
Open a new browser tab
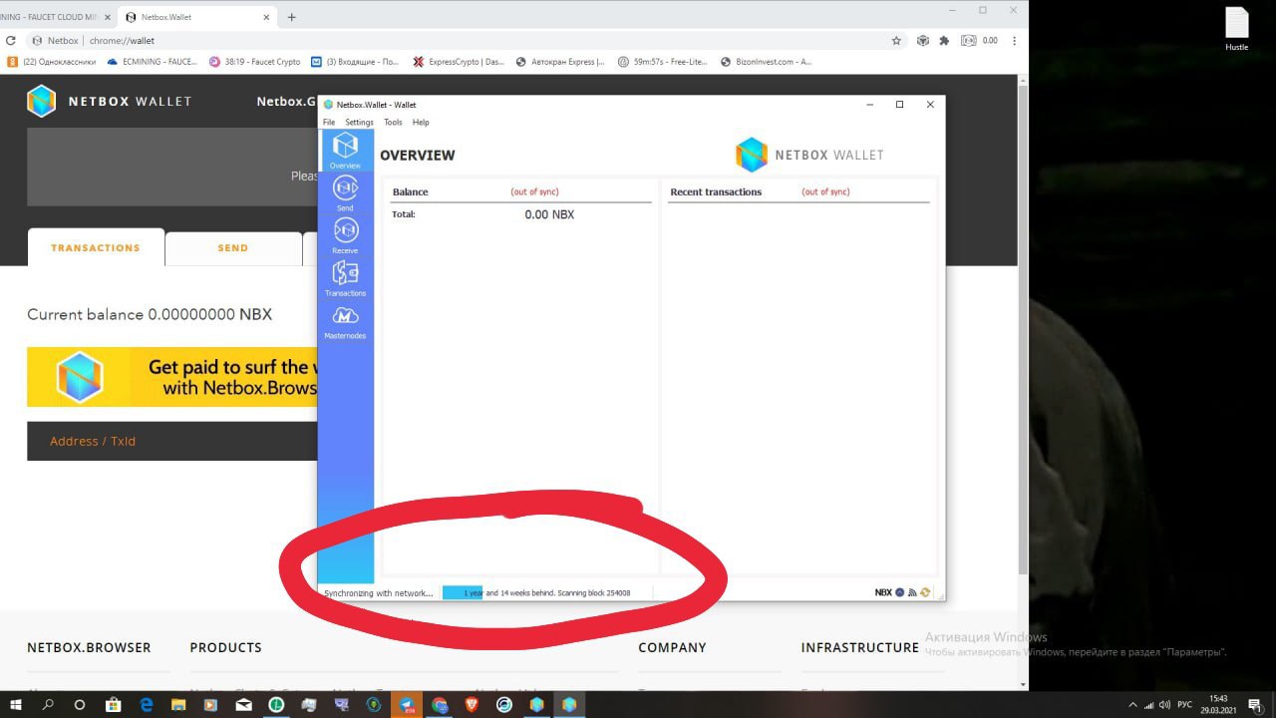pyautogui.click(x=291, y=17)
